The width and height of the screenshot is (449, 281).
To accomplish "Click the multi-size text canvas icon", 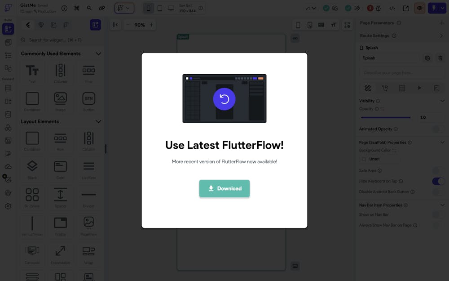I will point(333,25).
